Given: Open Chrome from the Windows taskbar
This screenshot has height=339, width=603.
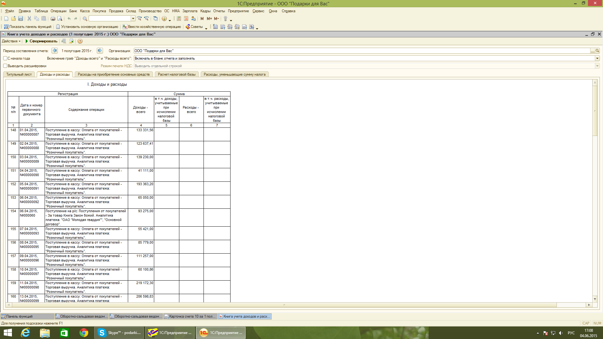Looking at the screenshot, I should click(84, 333).
